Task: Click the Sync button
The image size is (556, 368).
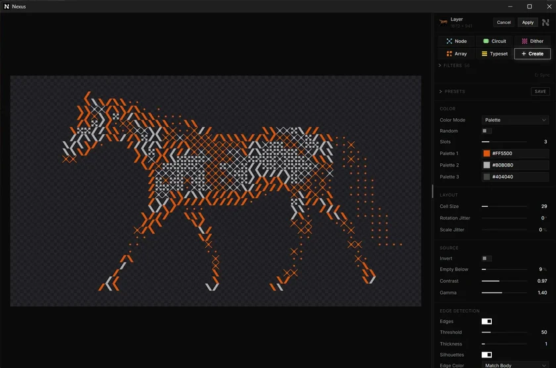Action: click(x=542, y=75)
